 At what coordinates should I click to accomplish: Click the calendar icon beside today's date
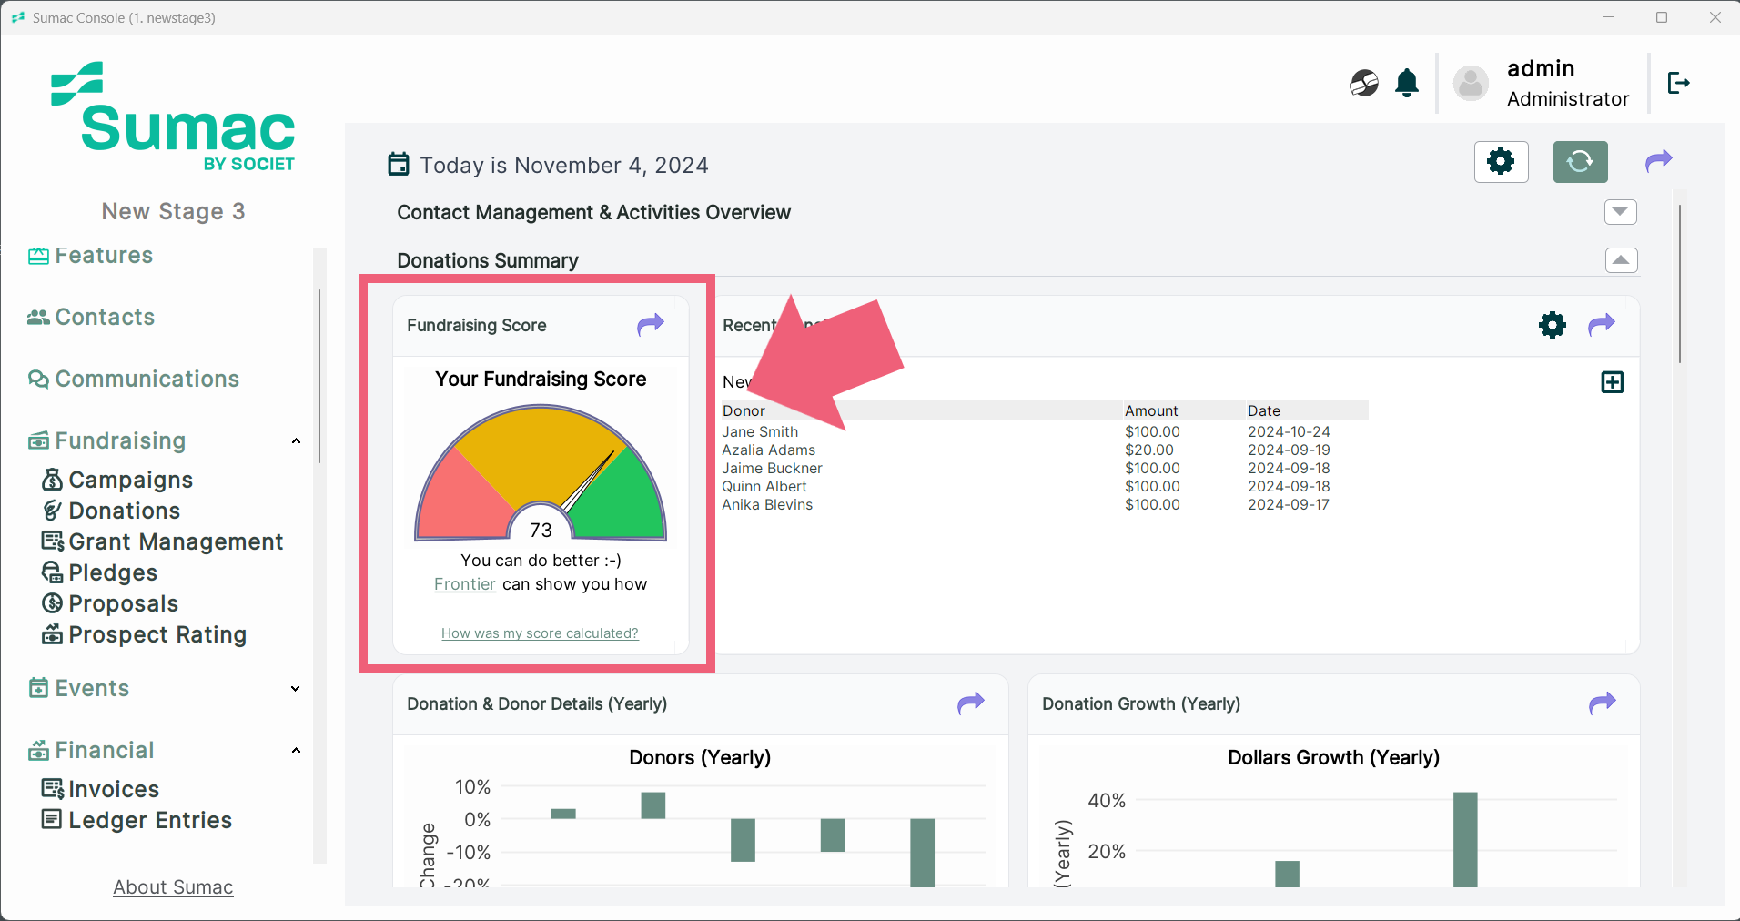(399, 164)
